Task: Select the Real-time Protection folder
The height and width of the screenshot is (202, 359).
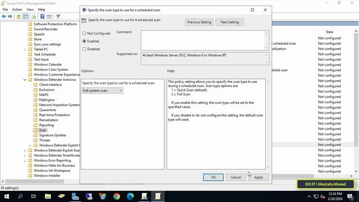Action: click(54, 115)
